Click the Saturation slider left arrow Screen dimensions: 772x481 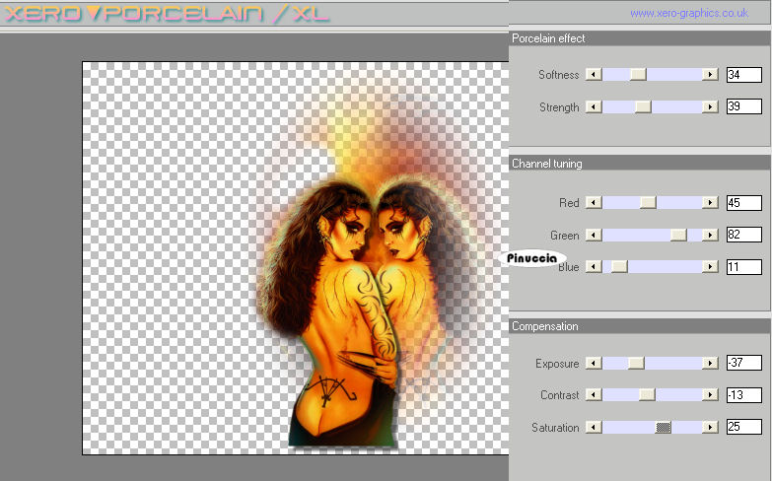594,427
